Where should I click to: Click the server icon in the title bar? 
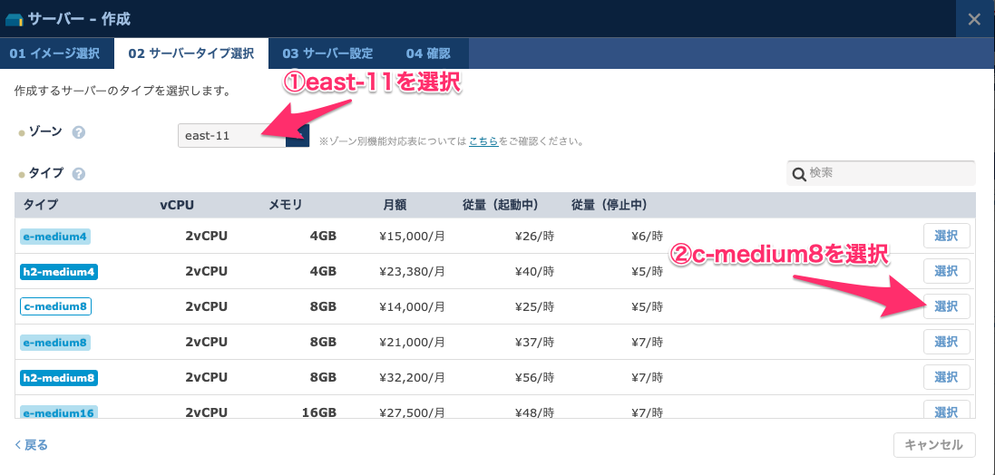(14, 19)
